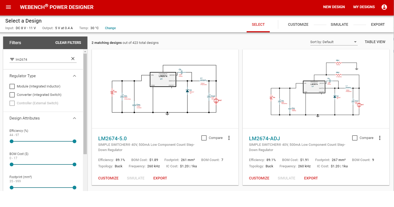The image size is (394, 207).
Task: Click the WEBENCH POWER DESIGNER title
Action: tap(57, 7)
